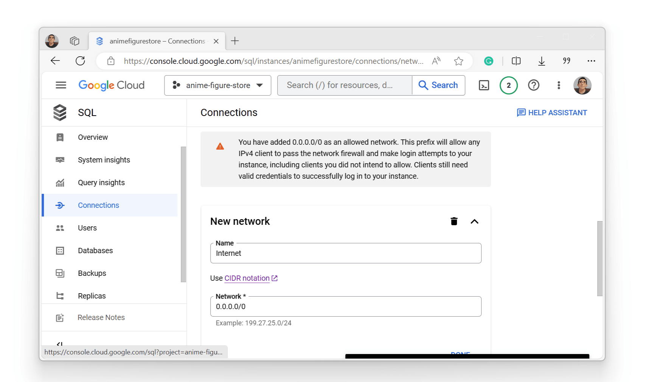Refresh the page
Image resolution: width=646 pixels, height=382 pixels.
tap(80, 61)
